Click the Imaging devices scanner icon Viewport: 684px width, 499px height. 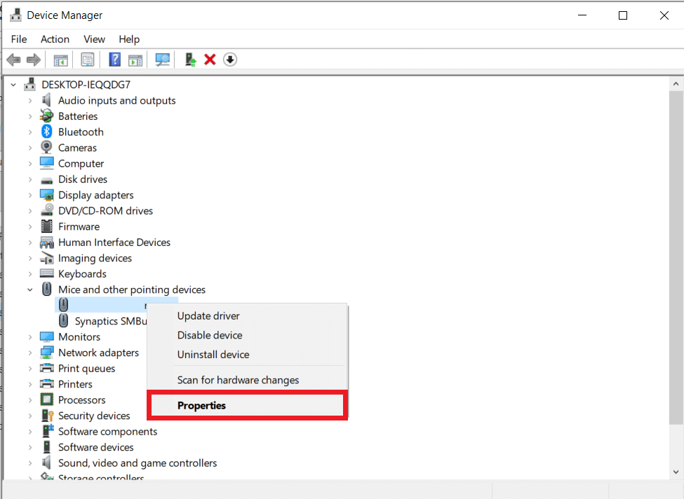click(47, 258)
